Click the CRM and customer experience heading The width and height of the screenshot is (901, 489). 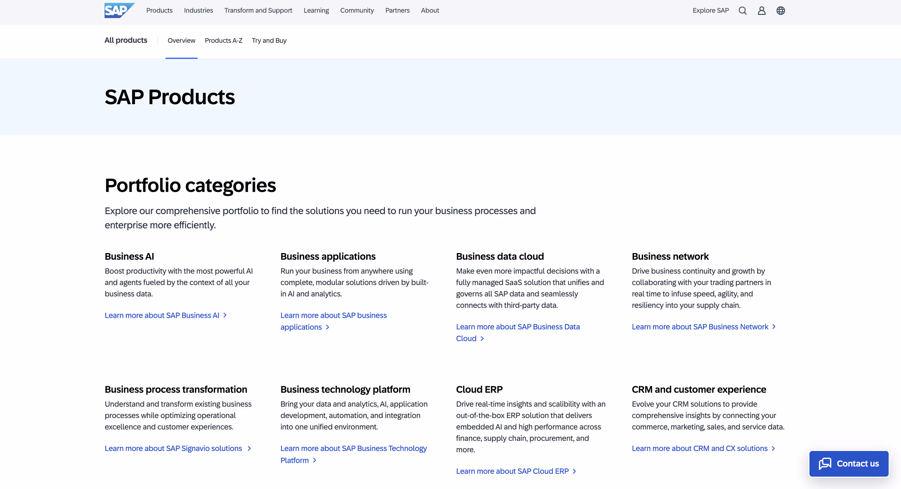pos(699,389)
